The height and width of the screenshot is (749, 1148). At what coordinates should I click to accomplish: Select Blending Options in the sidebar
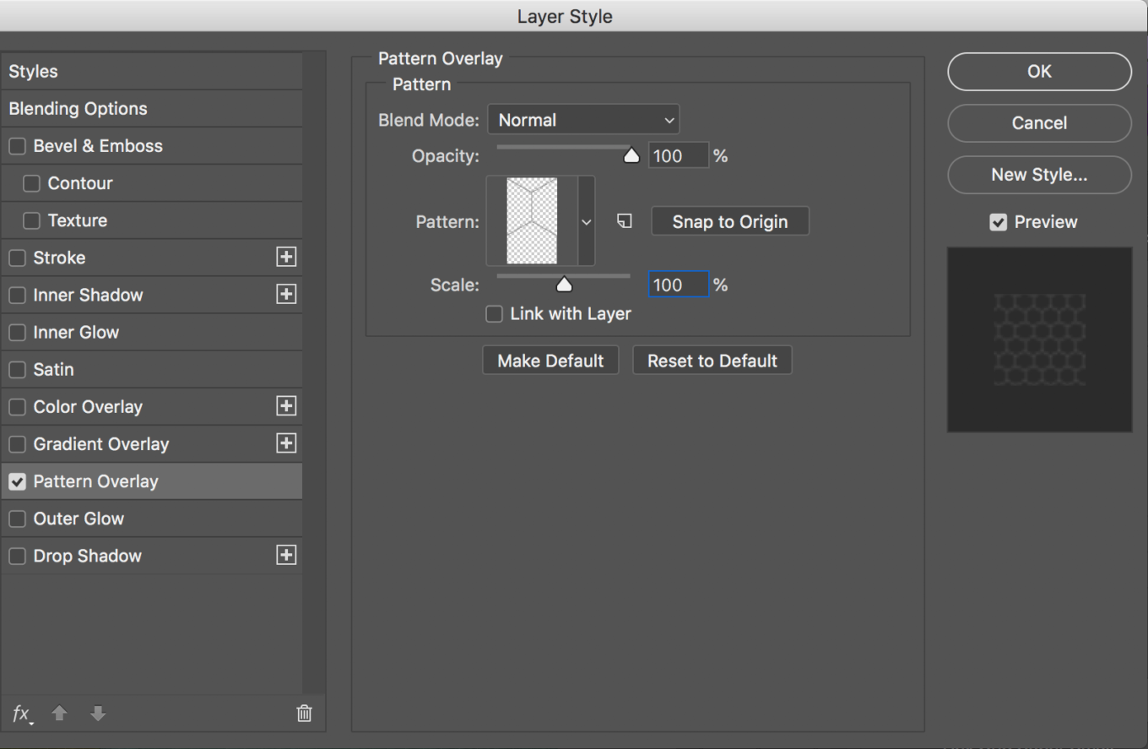coord(79,109)
